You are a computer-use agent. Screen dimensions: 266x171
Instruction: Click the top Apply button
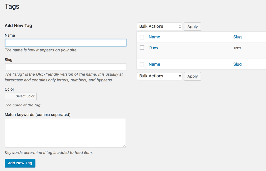[x=193, y=27]
